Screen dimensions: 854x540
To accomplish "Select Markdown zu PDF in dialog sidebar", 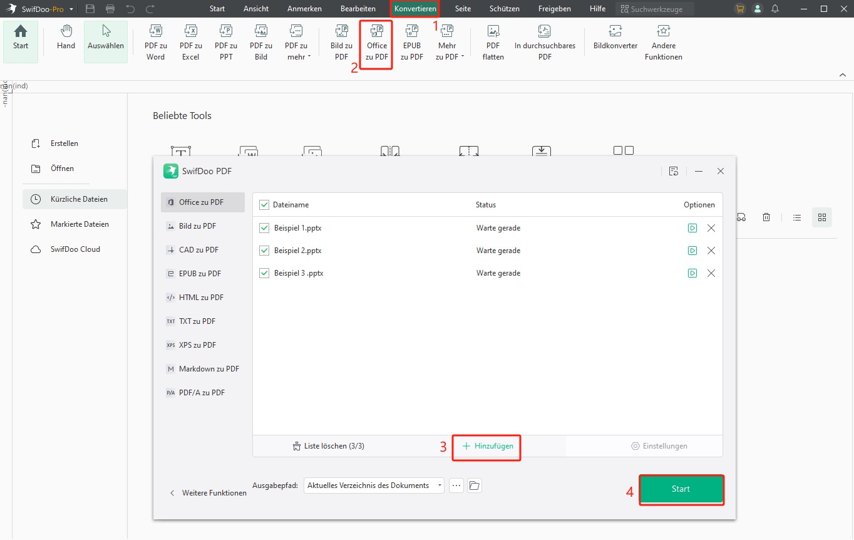I will tap(203, 369).
